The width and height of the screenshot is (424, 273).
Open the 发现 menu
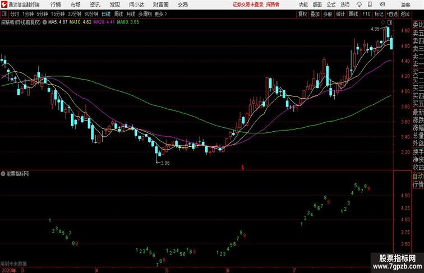click(x=114, y=4)
